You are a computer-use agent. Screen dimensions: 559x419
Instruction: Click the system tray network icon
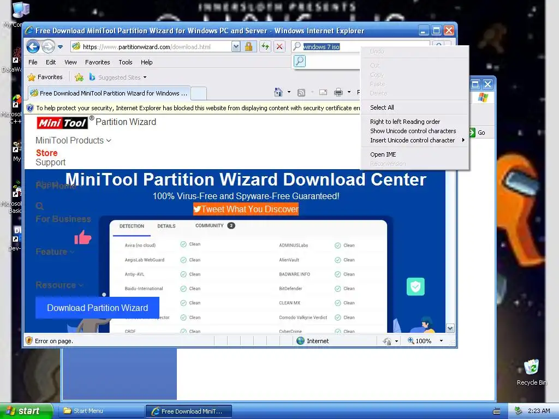click(x=518, y=411)
